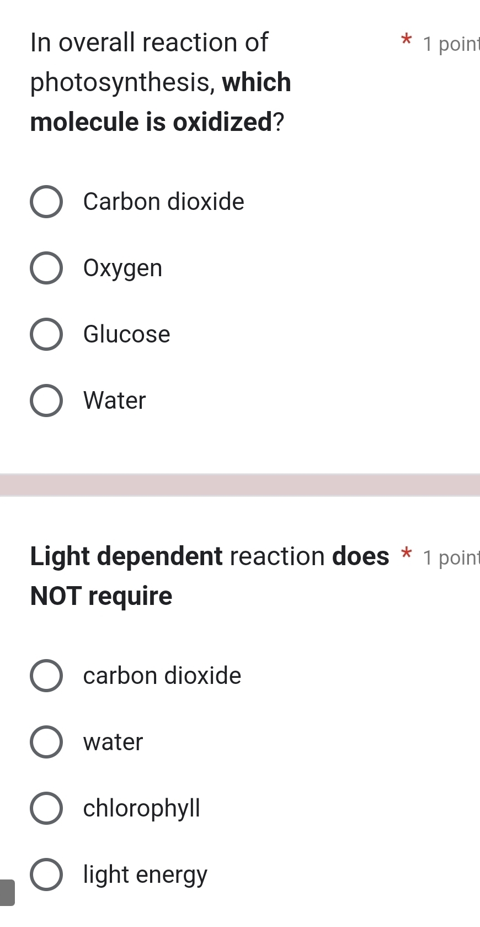
Task: Click the light energy option text
Action: click(x=144, y=874)
